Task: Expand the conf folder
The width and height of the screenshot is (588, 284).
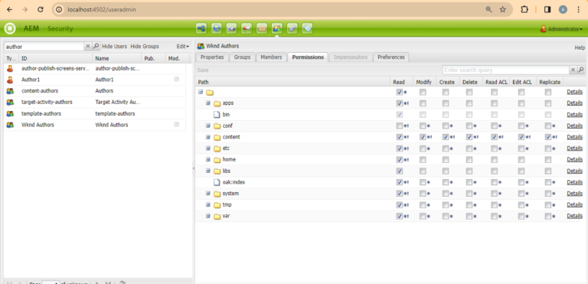Action: [207, 126]
